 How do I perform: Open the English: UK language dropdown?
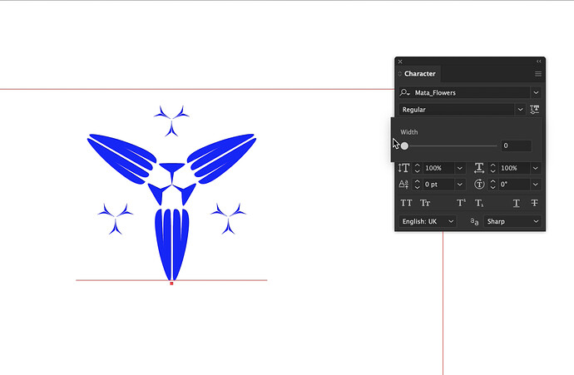click(x=428, y=221)
